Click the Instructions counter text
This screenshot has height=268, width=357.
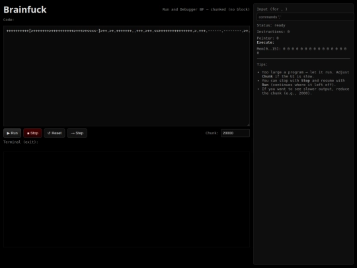273,32
